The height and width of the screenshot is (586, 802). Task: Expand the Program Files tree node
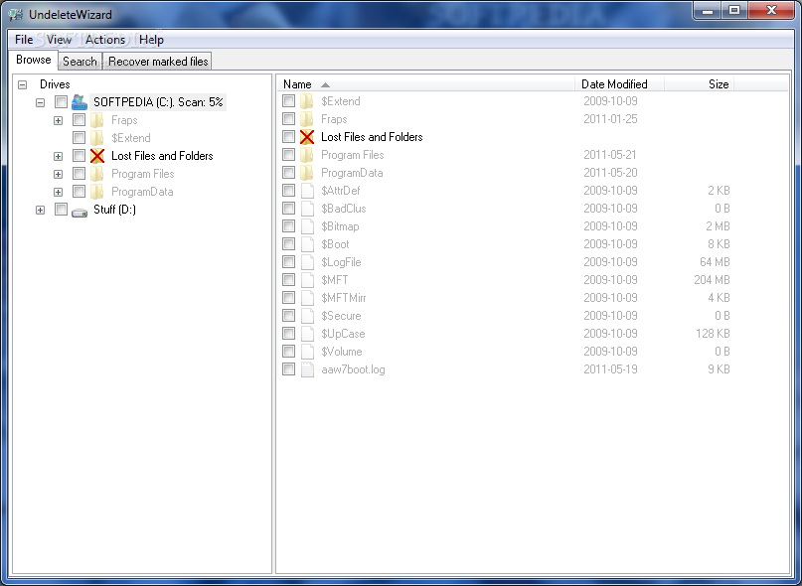click(x=59, y=175)
